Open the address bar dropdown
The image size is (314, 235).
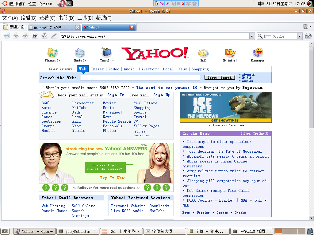tap(252, 36)
